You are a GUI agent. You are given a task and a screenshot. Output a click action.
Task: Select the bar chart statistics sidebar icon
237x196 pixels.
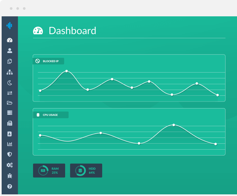[x=10, y=144]
